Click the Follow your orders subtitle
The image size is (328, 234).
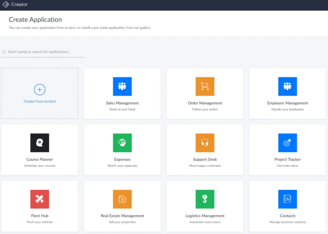click(x=205, y=109)
